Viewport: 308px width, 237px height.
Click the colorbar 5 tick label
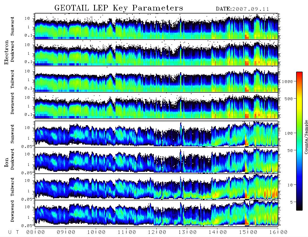pos(292,202)
